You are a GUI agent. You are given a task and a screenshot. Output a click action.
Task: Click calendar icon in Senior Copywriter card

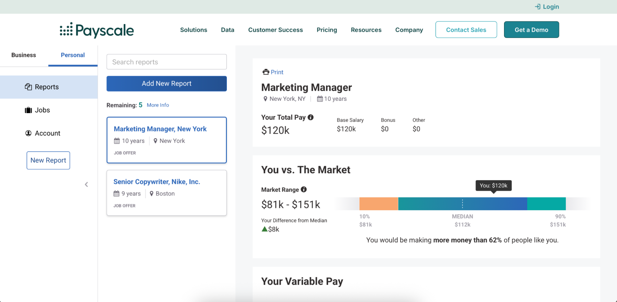(116, 194)
